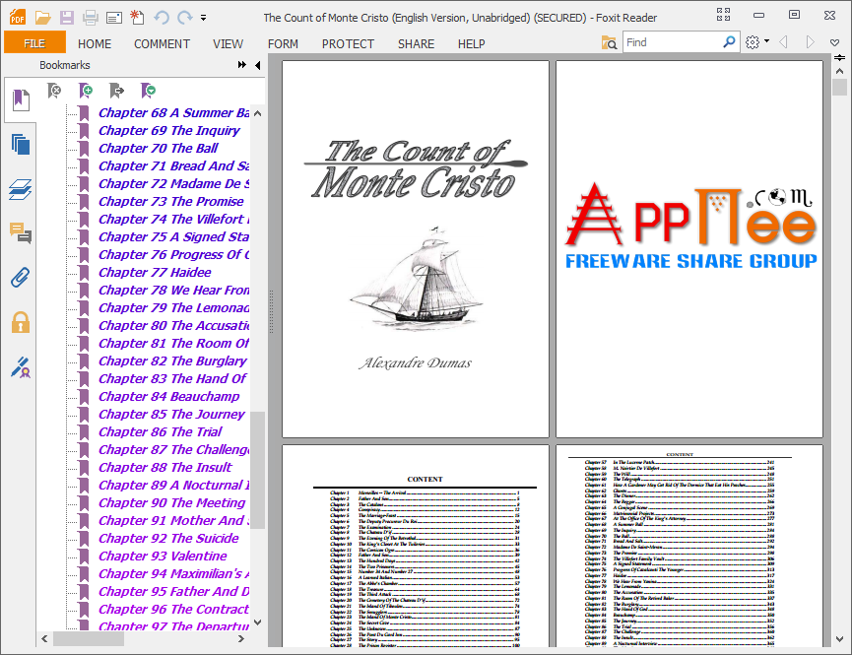Click the document vertical scrollbar thumb

[839, 87]
